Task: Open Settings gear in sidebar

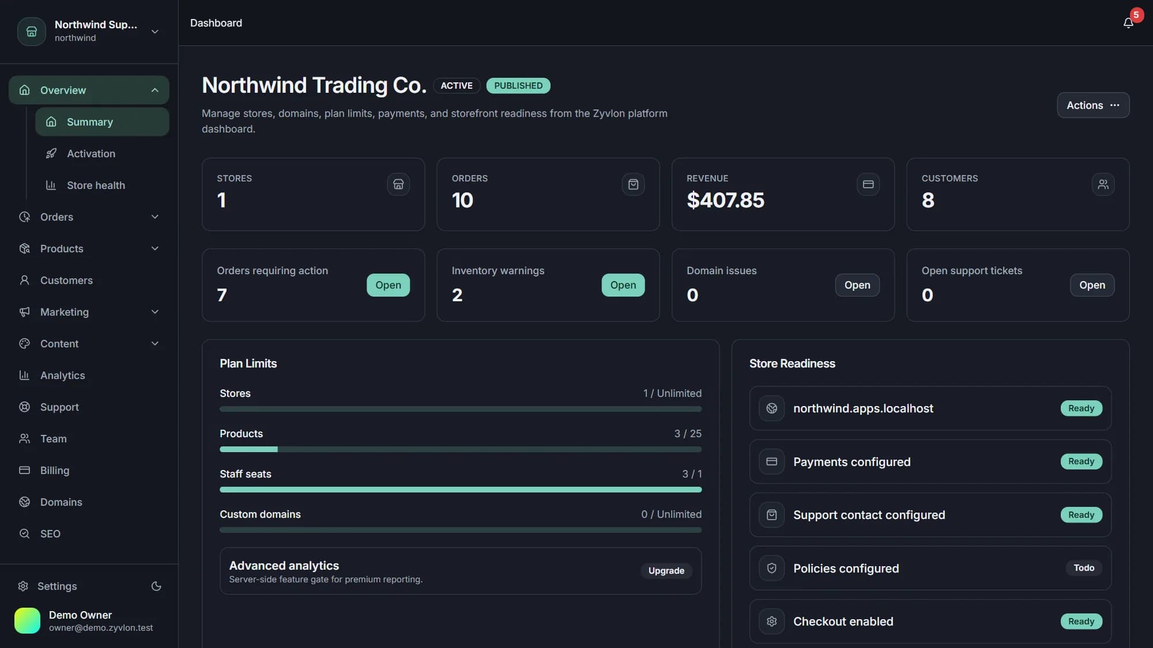Action: point(23,586)
